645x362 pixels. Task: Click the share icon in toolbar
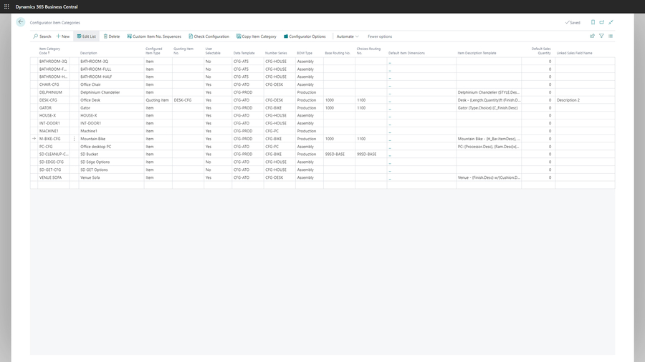[x=592, y=36]
